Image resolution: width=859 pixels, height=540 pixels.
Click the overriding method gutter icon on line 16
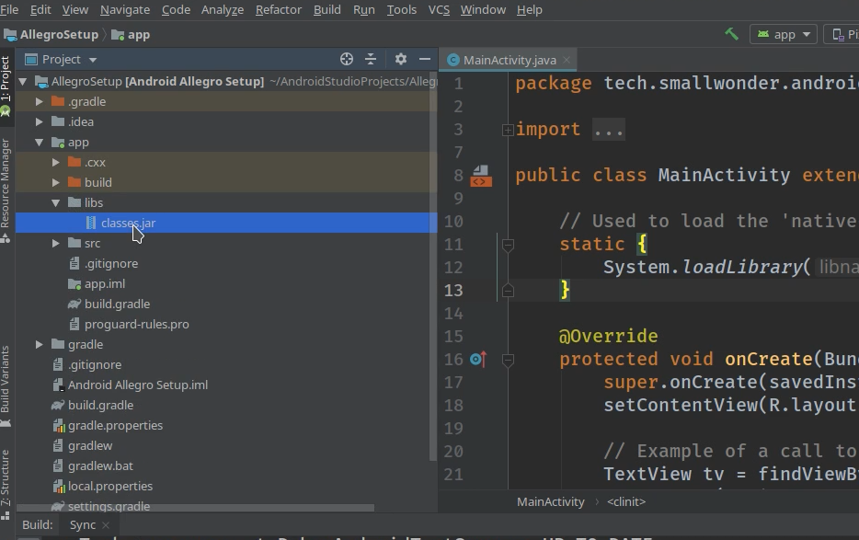pyautogui.click(x=476, y=359)
